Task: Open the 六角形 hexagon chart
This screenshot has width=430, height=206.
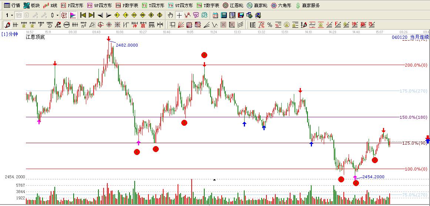Action: point(281,6)
